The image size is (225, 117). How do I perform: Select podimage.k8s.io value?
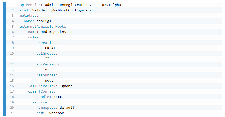[x=57, y=32]
